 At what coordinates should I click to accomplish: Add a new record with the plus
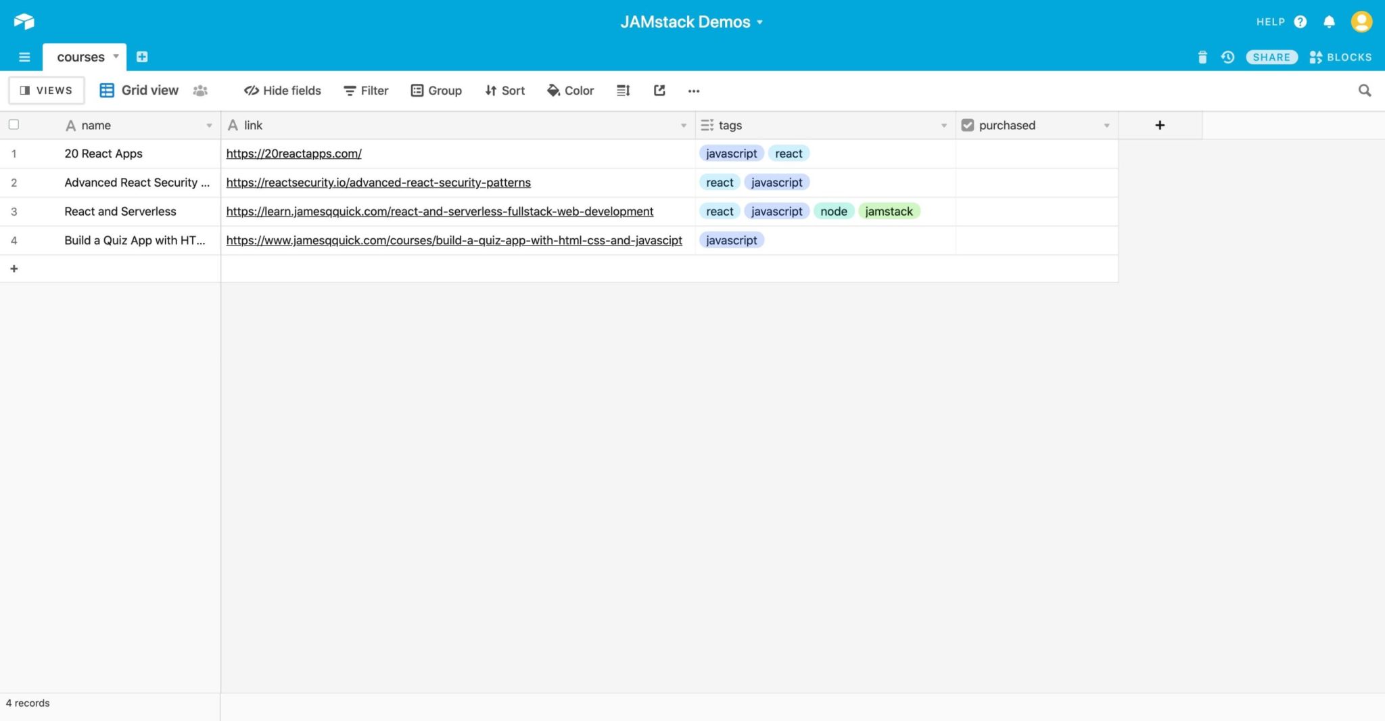[14, 268]
